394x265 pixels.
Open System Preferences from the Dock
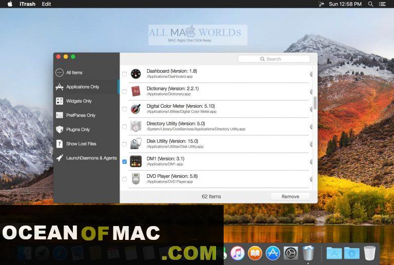point(291,253)
